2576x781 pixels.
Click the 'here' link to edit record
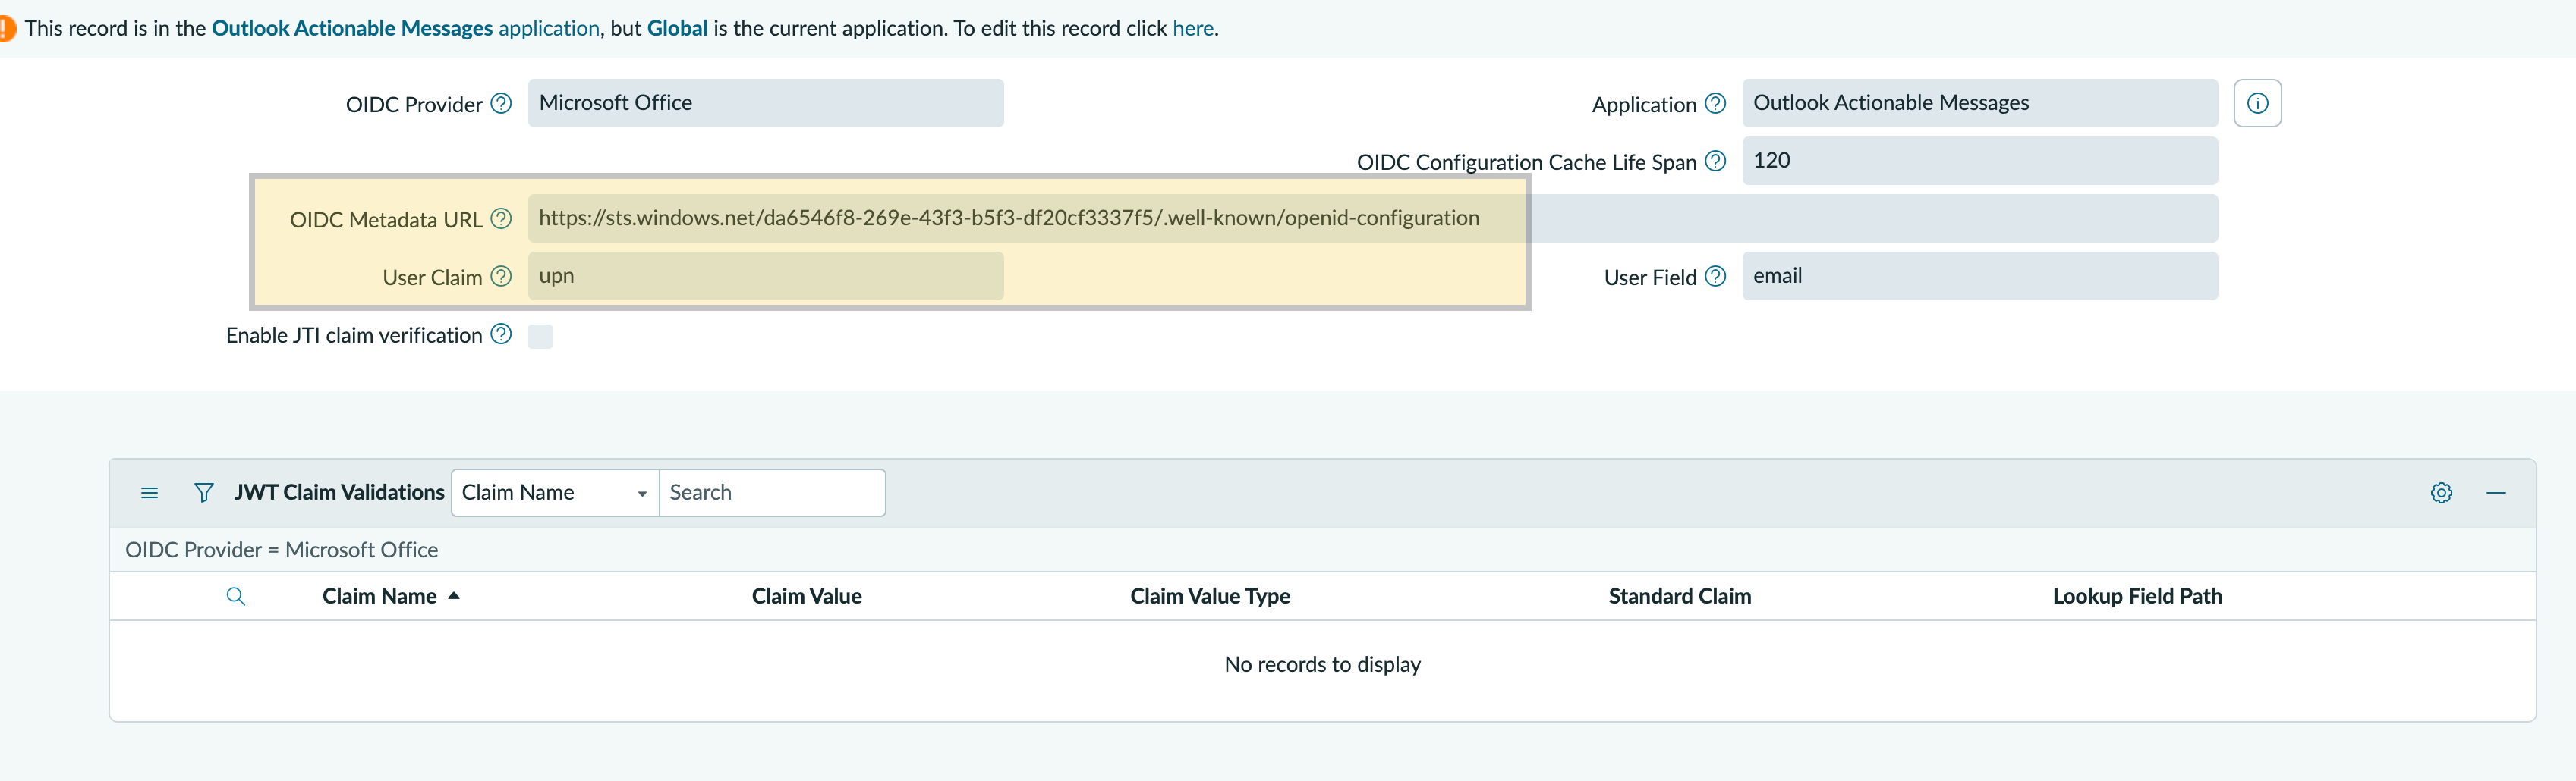1193,28
